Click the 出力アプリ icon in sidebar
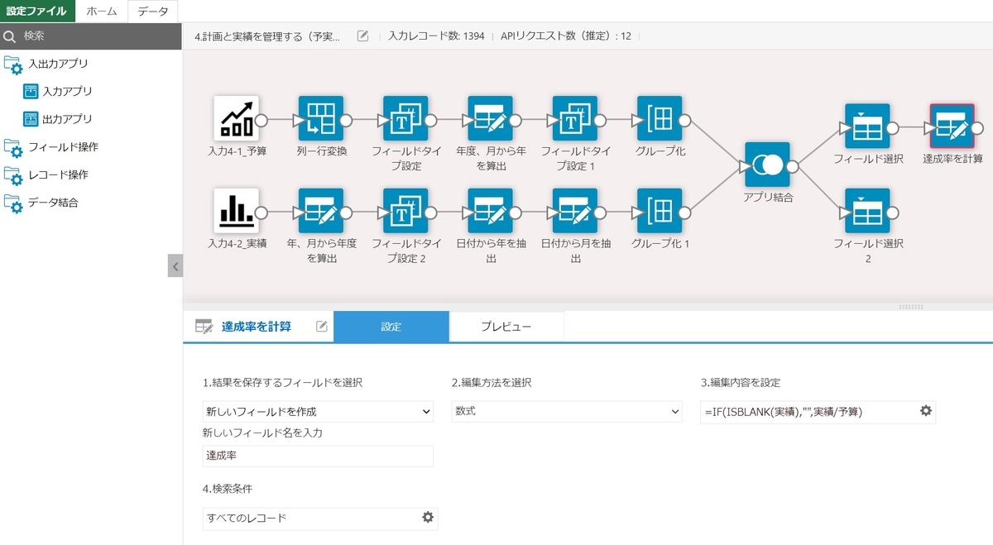The image size is (993, 545). coord(31,119)
